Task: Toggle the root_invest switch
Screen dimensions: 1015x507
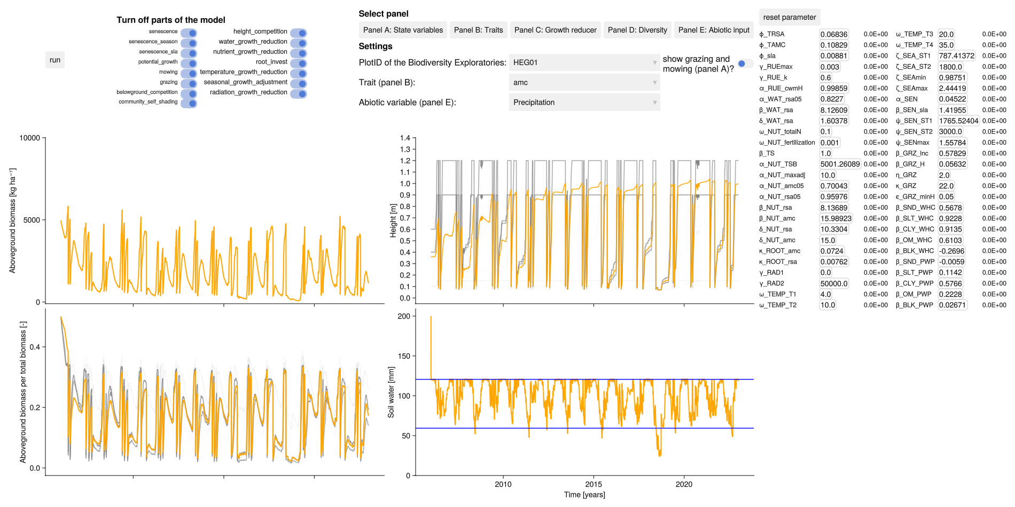Action: tap(299, 64)
